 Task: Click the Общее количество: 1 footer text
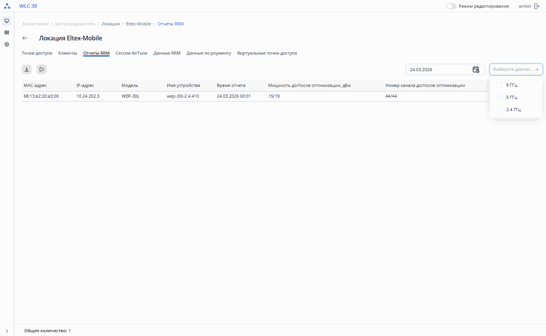coord(47,331)
